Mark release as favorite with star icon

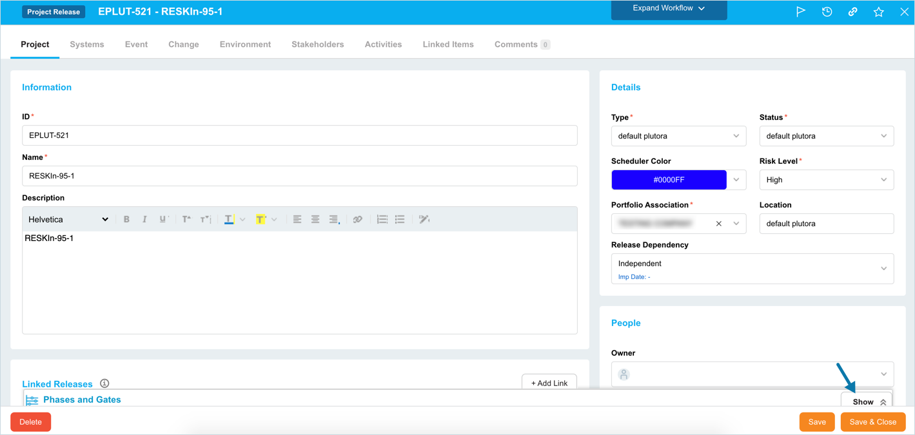coord(878,12)
